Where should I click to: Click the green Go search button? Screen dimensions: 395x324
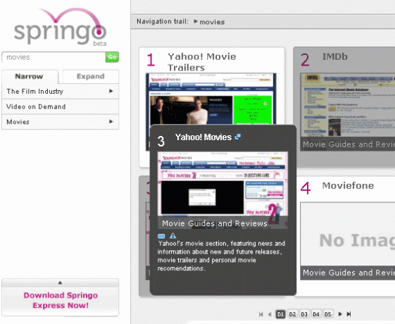[112, 57]
